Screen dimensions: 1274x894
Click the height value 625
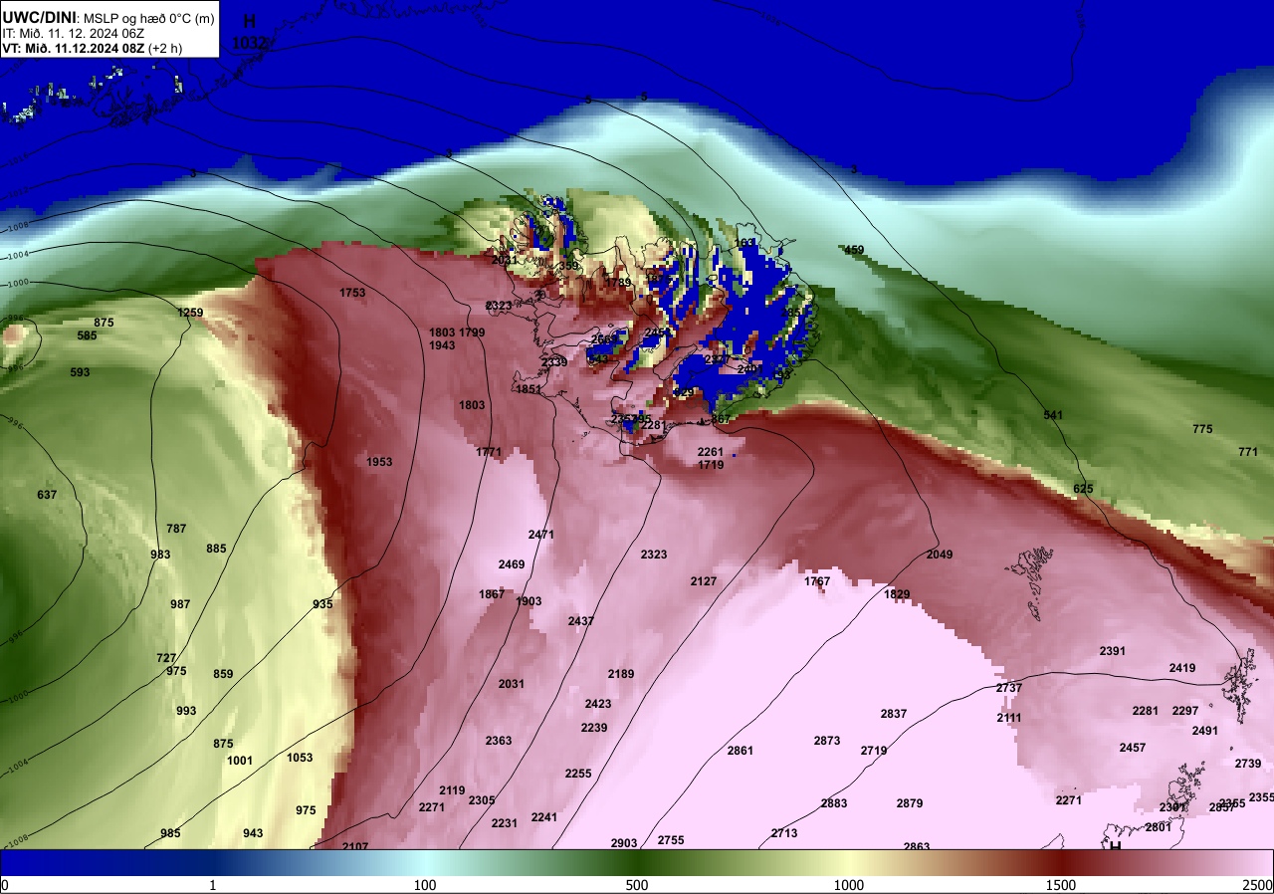point(1083,489)
